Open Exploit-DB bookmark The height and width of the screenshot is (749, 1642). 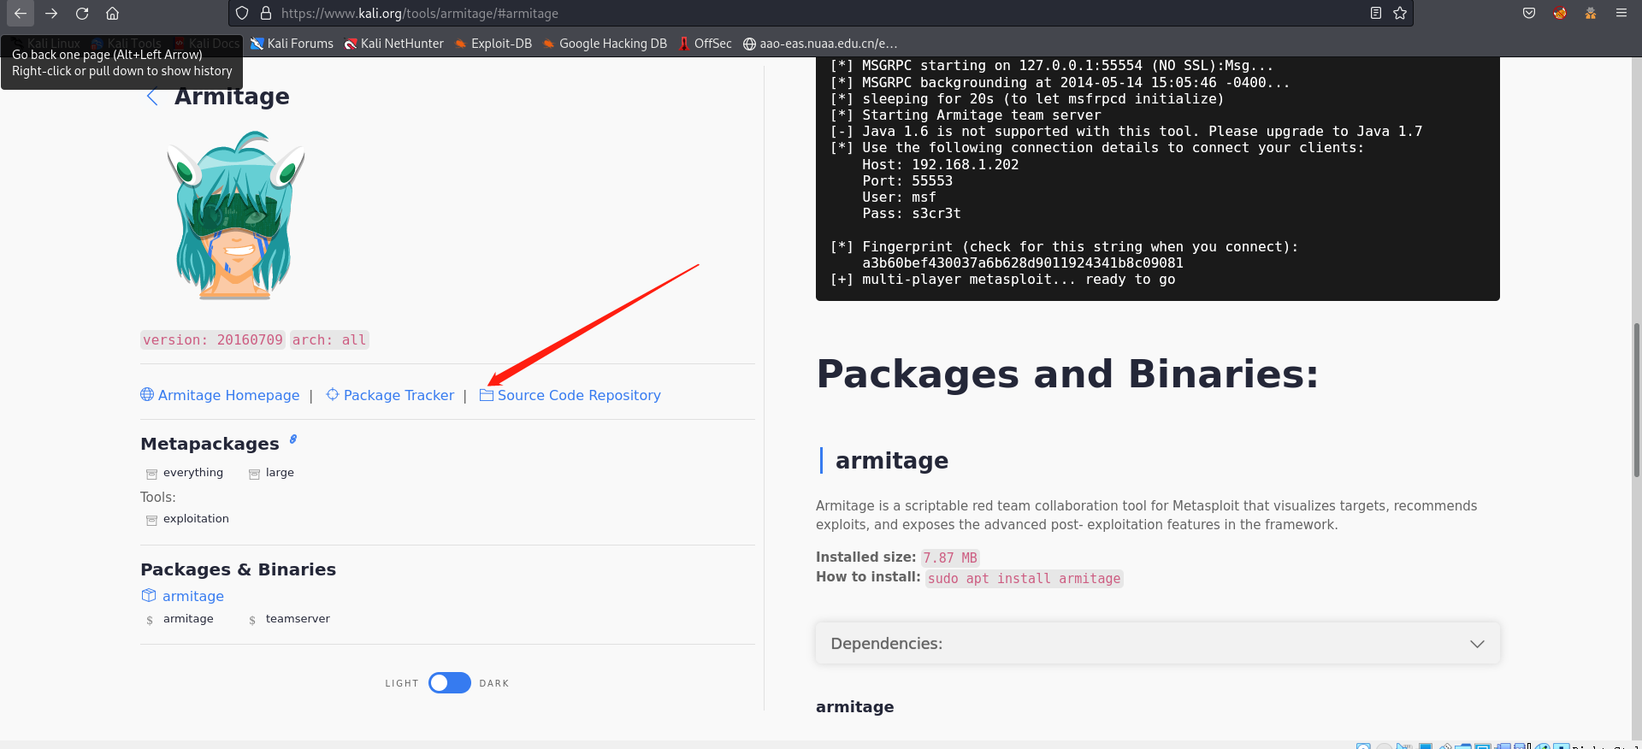(x=493, y=44)
